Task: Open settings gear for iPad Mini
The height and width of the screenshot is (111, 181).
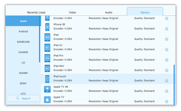Action: (167, 70)
